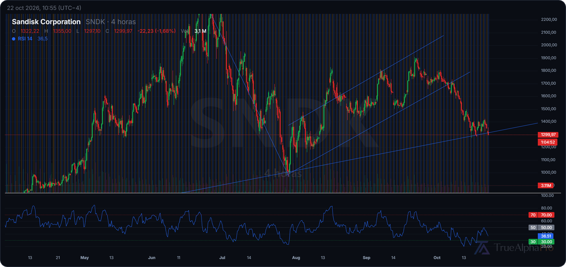Click the blue 36.51 RSI value tag
Screen dimensions: 566x267
pyautogui.click(x=546, y=236)
